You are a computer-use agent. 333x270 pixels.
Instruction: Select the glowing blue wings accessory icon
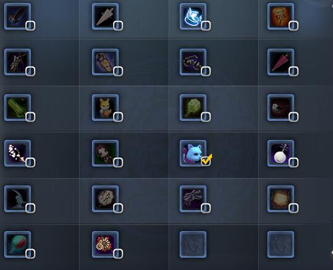tap(193, 16)
